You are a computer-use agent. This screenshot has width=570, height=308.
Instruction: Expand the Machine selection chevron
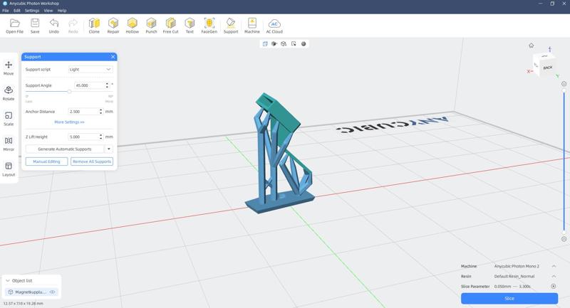(x=554, y=266)
